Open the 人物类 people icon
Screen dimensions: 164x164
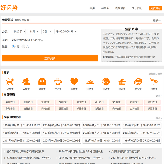pyautogui.click(x=26, y=82)
